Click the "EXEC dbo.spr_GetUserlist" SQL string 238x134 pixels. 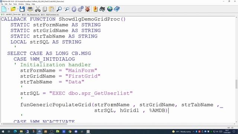coord(91,93)
